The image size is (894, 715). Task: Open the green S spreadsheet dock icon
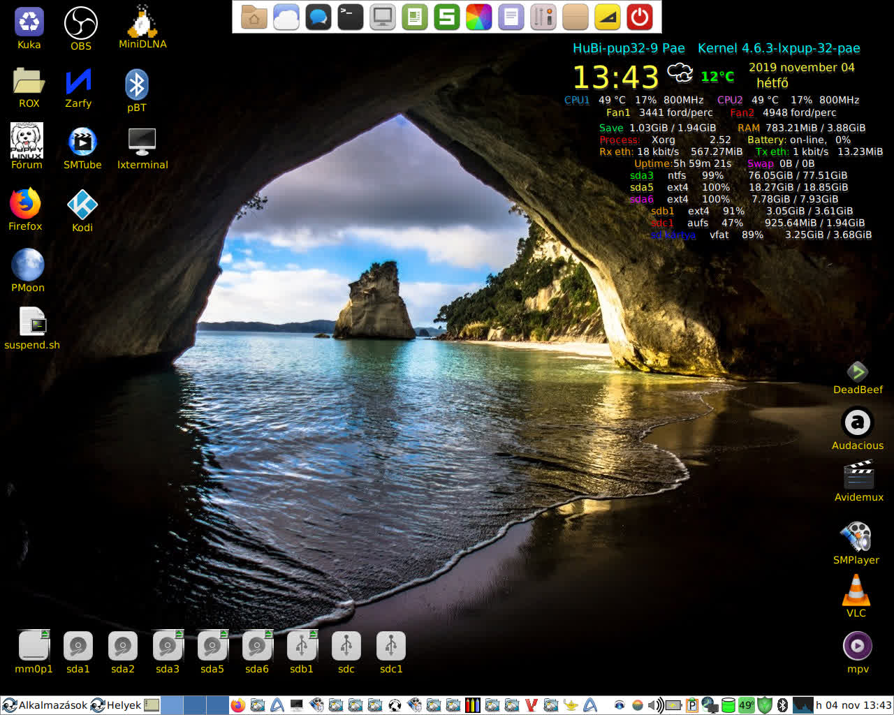447,17
